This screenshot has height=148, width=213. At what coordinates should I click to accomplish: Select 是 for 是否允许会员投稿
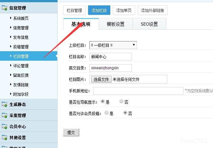pyautogui.click(x=106, y=113)
